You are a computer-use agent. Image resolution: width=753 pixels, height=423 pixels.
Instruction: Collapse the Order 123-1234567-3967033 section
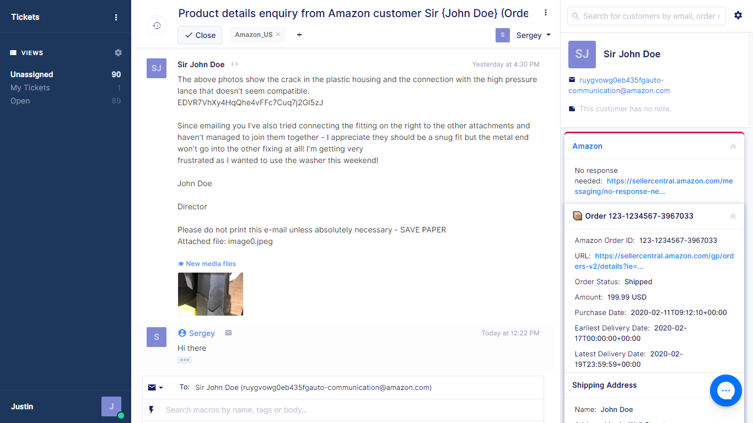(733, 216)
